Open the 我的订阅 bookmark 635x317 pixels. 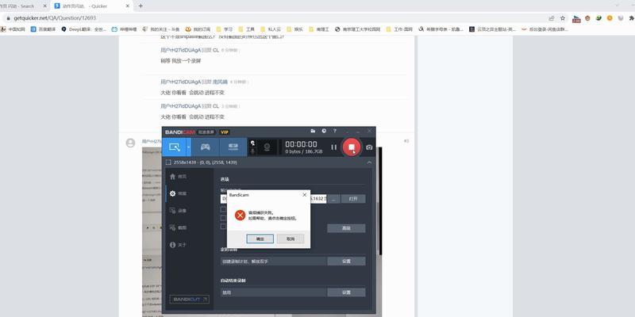pyautogui.click(x=198, y=29)
